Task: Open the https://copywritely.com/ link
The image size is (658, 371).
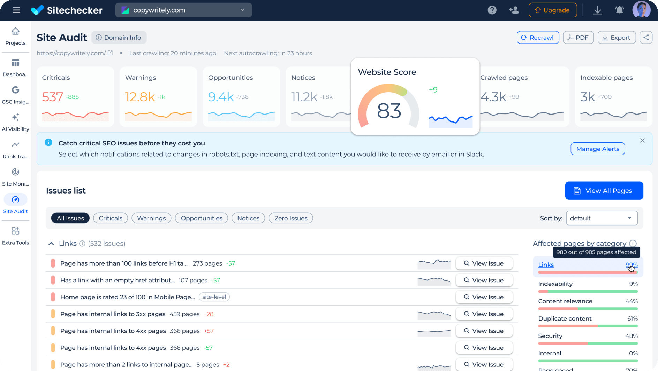Action: (x=71, y=53)
